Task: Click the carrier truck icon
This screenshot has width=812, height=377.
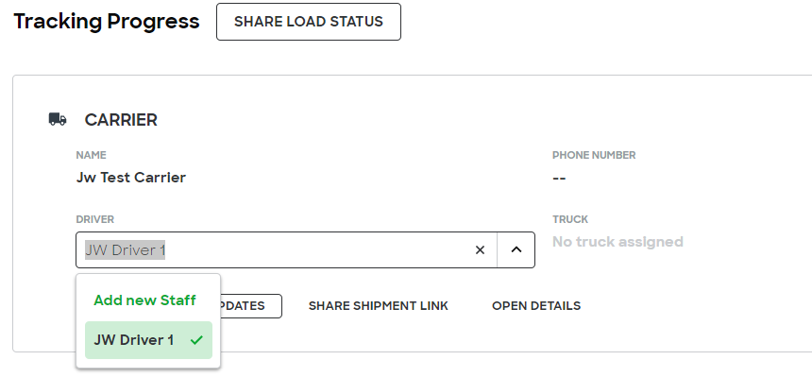Action: tap(58, 120)
